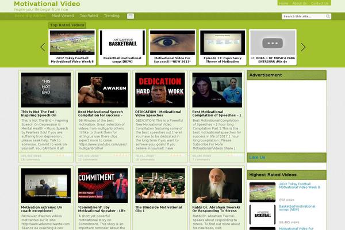Click the search magnifier icon

coord(328,16)
